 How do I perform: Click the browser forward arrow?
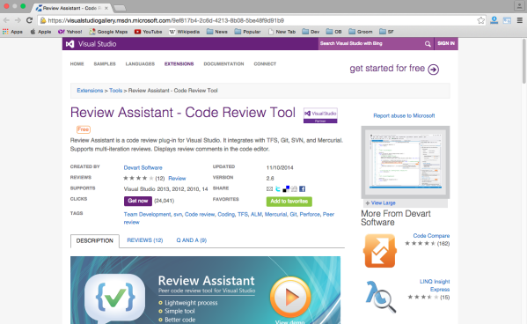pos(18,20)
